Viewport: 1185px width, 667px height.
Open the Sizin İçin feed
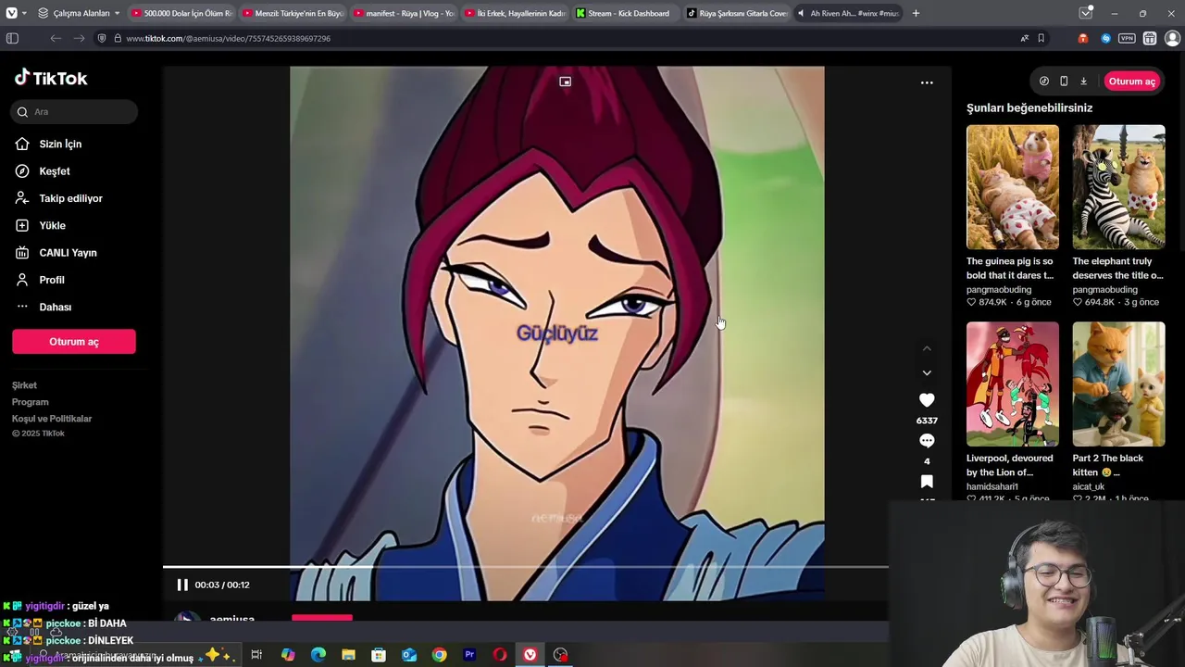point(60,145)
